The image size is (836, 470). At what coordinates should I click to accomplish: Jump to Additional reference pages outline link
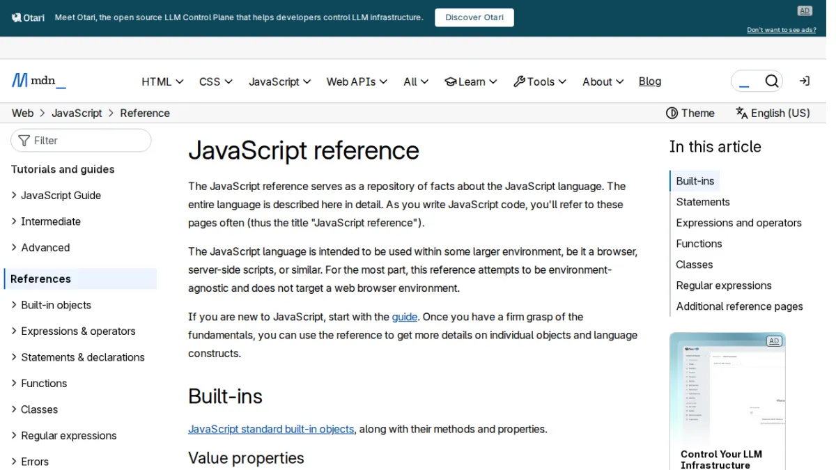click(x=739, y=306)
